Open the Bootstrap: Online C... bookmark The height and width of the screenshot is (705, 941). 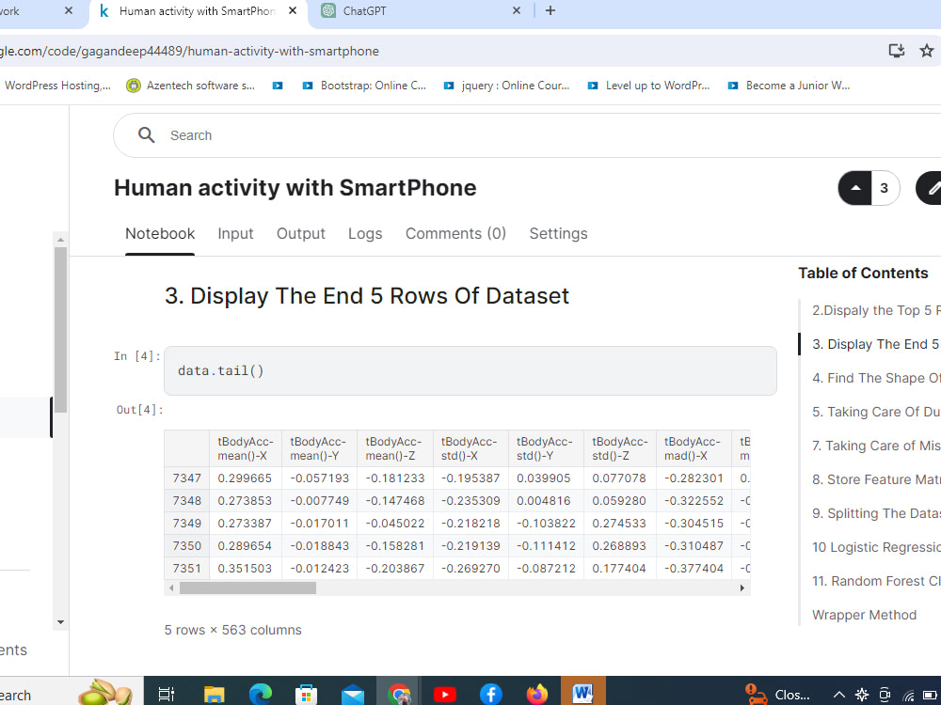click(x=364, y=86)
